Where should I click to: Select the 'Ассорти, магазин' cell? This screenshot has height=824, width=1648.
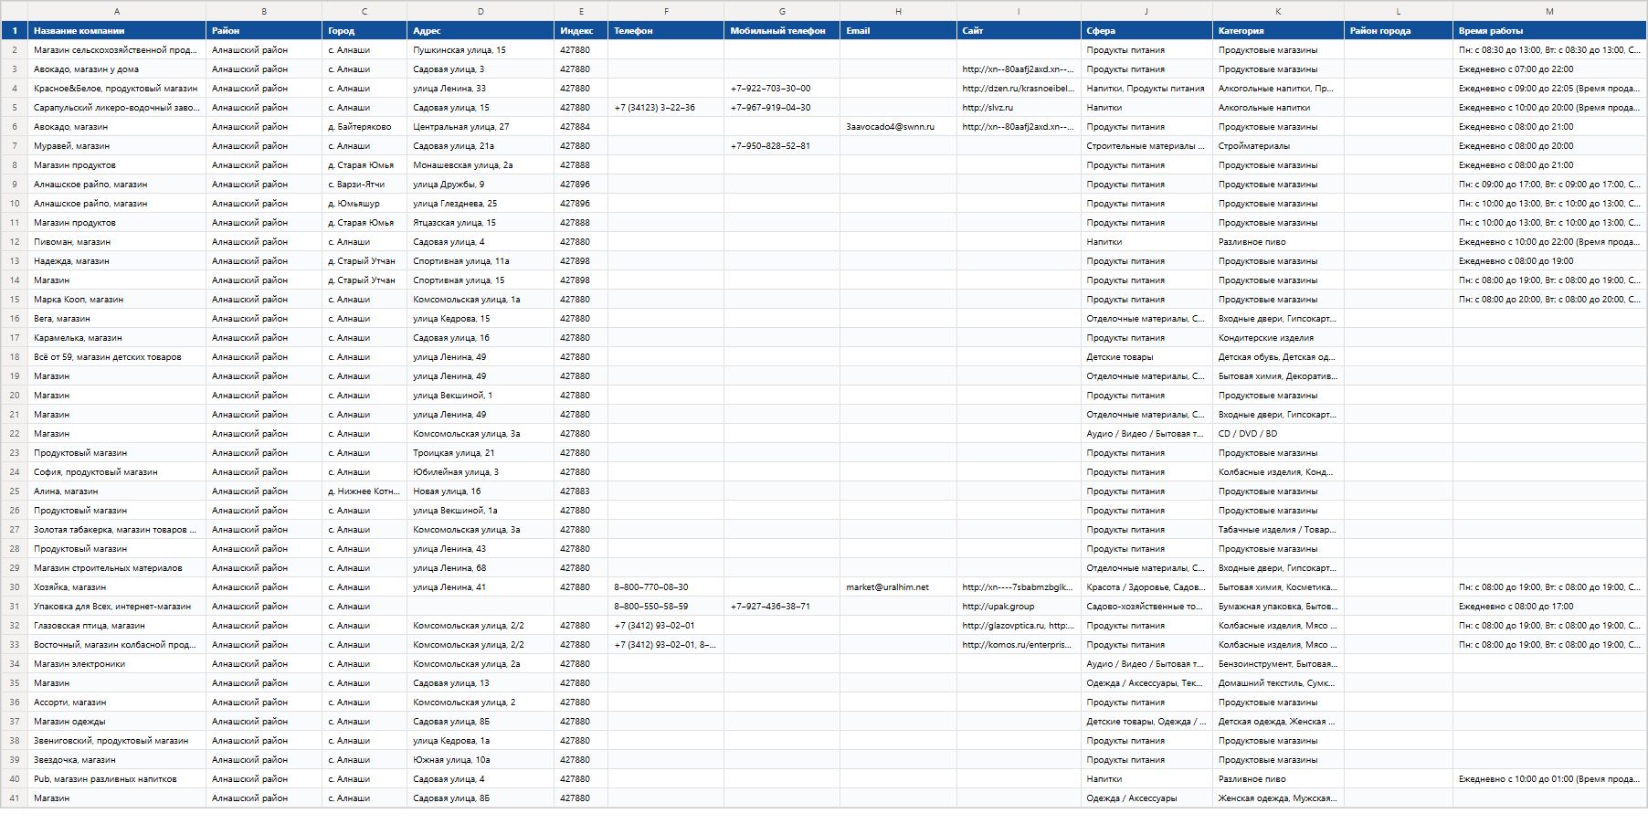click(117, 703)
